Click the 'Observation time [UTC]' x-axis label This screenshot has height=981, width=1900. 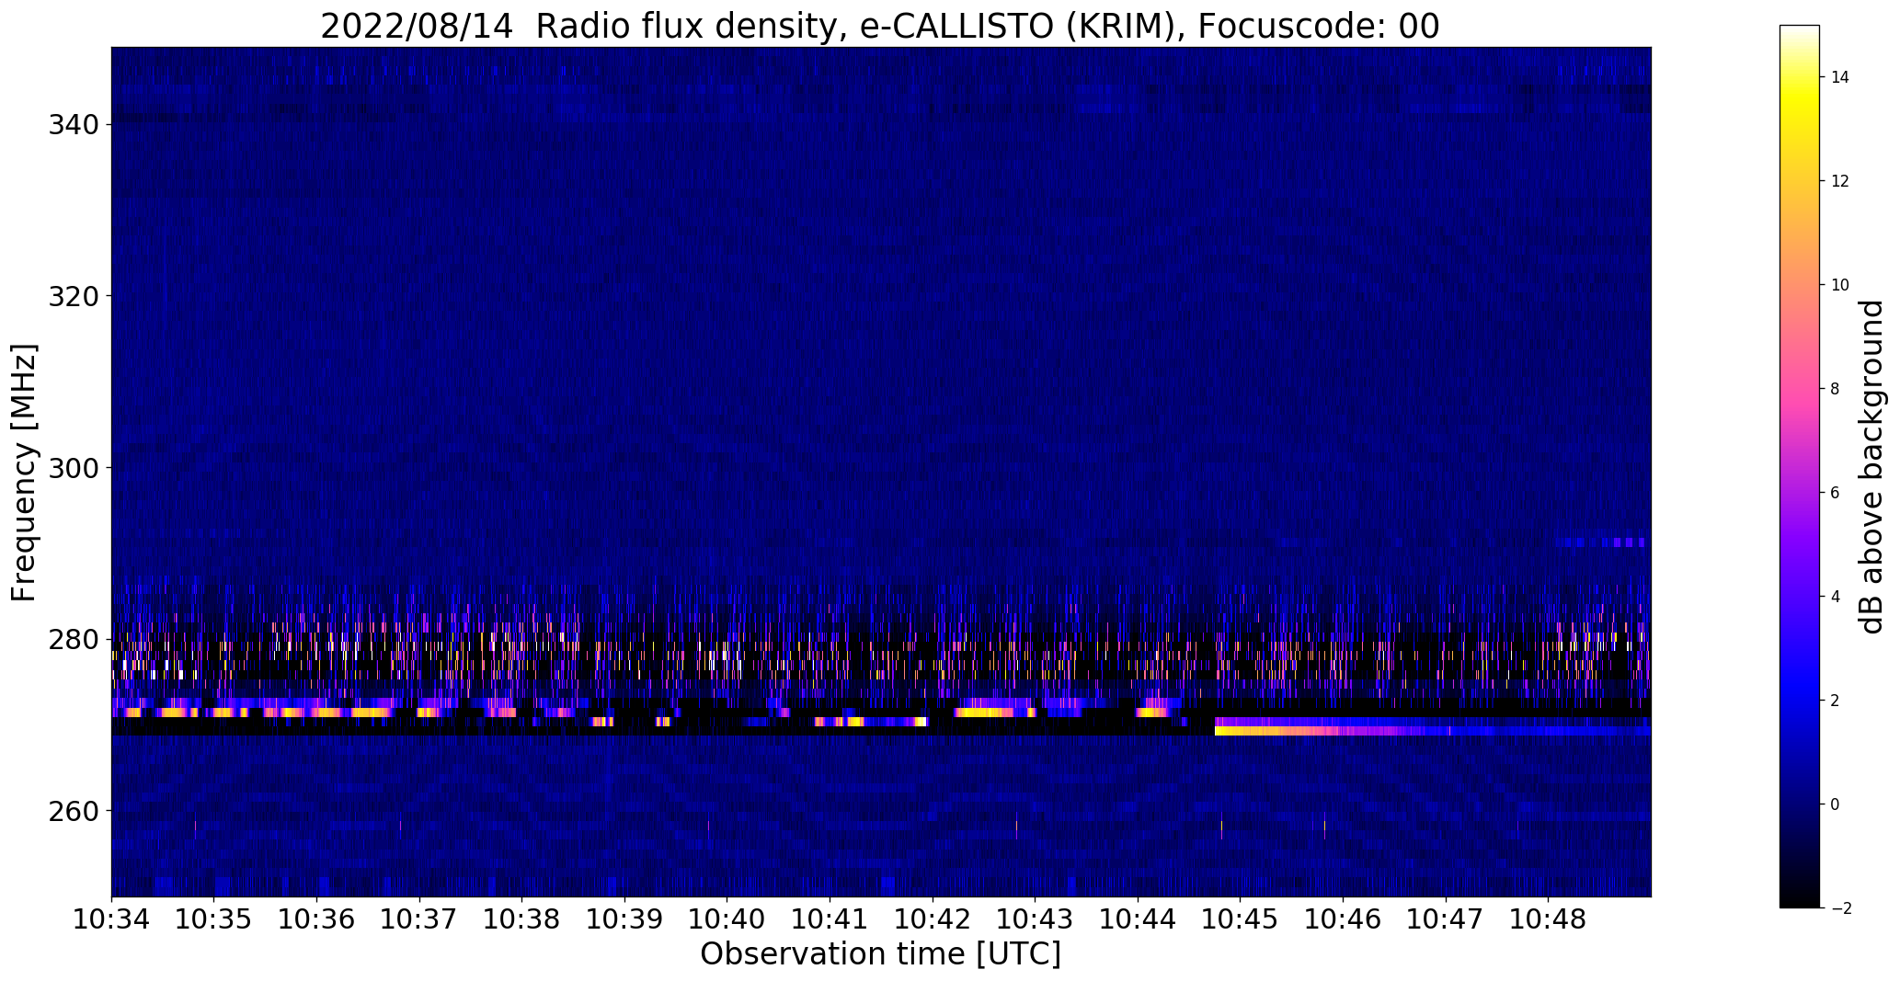pos(880,953)
